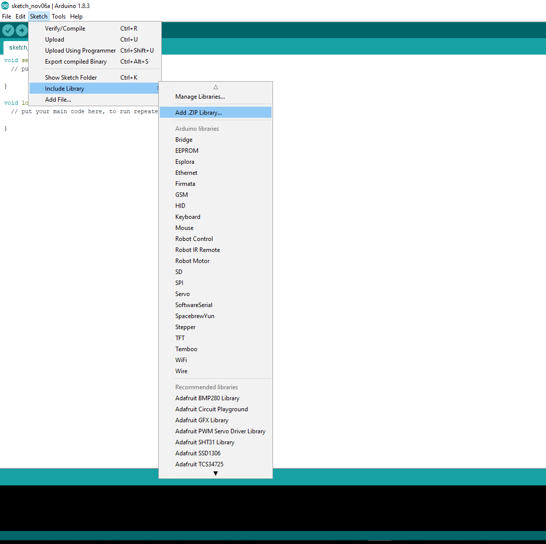Click Export compiled Binary

tap(76, 62)
